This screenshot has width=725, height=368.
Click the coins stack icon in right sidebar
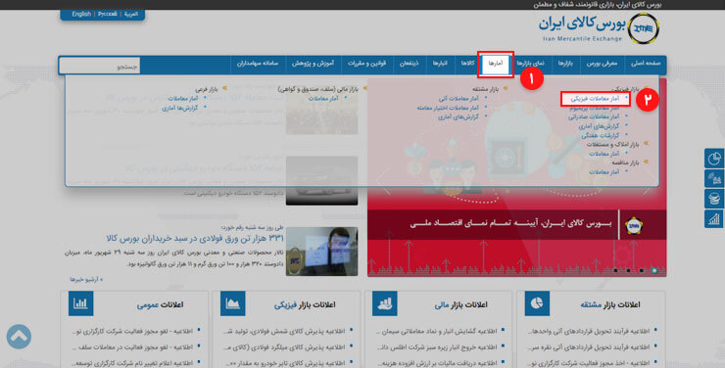coord(714,199)
